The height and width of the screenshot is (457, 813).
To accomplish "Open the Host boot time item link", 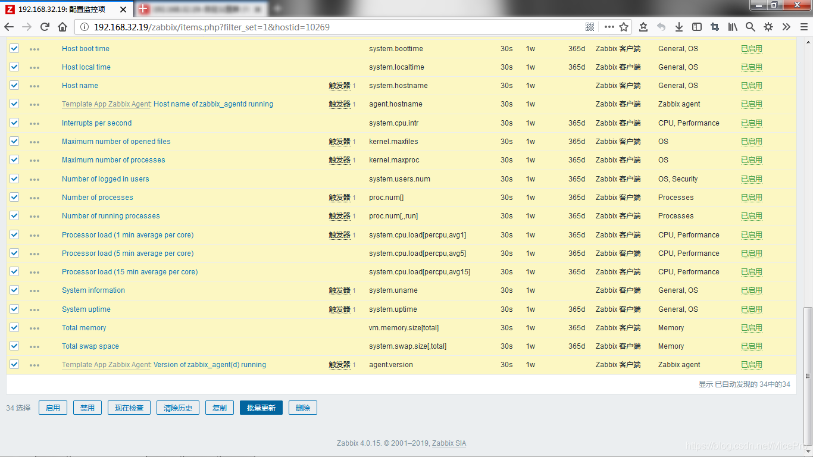I will pyautogui.click(x=86, y=48).
